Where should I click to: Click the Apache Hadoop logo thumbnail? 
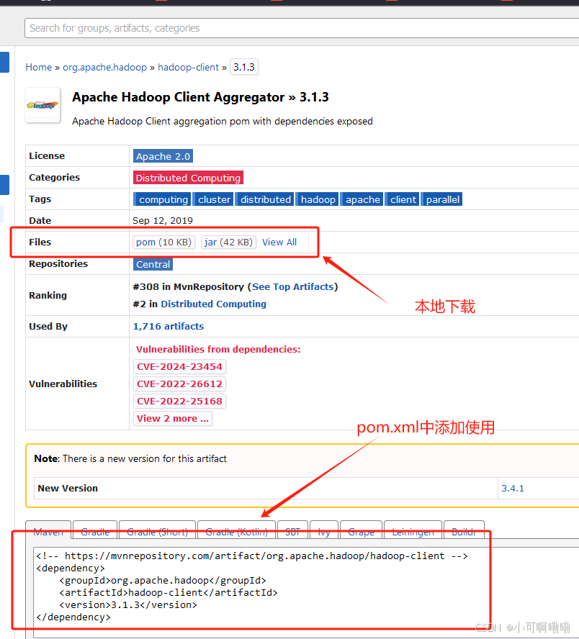point(42,105)
